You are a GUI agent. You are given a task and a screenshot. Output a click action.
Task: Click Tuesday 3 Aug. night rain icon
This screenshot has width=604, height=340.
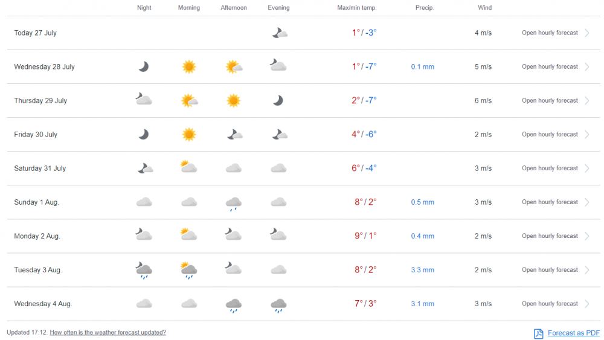pos(144,271)
